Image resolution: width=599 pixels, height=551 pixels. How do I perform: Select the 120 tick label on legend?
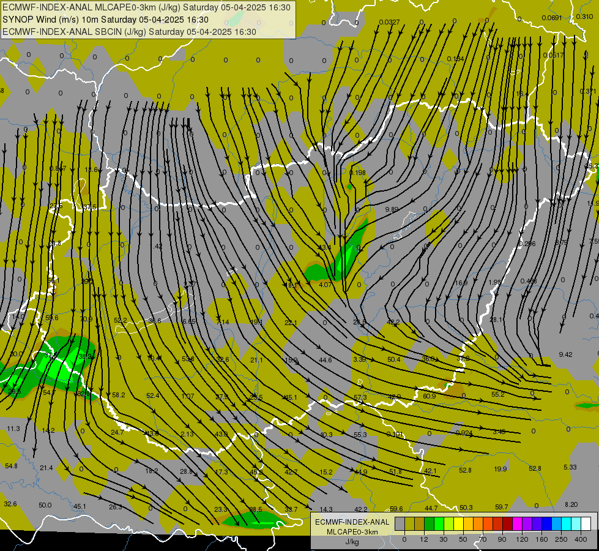click(522, 539)
